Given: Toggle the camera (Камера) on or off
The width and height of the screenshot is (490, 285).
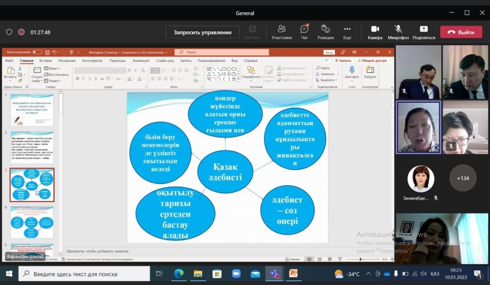Looking at the screenshot, I should point(375,32).
